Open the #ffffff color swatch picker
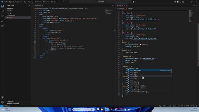The width and height of the screenshot is (199, 112). [x=141, y=44]
